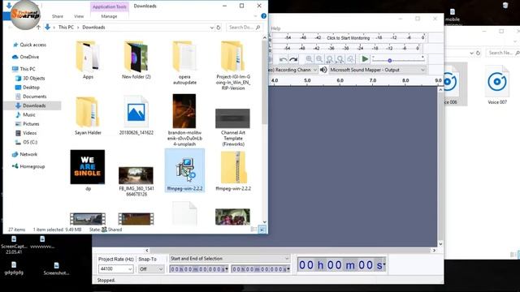Click the selection end time field
The width and height of the screenshot is (520, 292).
click(x=259, y=269)
